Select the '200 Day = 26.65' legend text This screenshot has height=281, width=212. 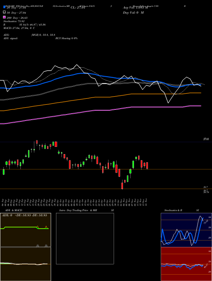click(17, 18)
